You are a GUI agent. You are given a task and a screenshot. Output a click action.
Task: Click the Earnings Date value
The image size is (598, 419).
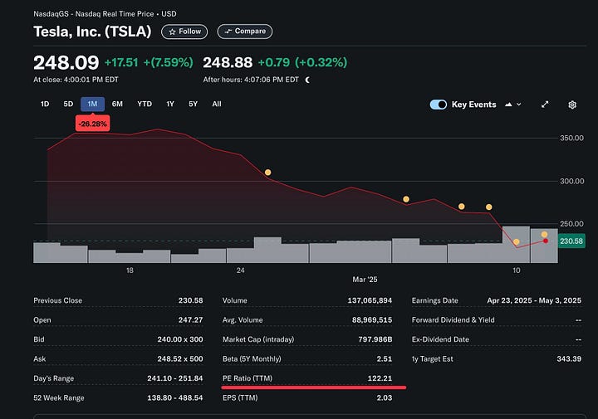(534, 300)
